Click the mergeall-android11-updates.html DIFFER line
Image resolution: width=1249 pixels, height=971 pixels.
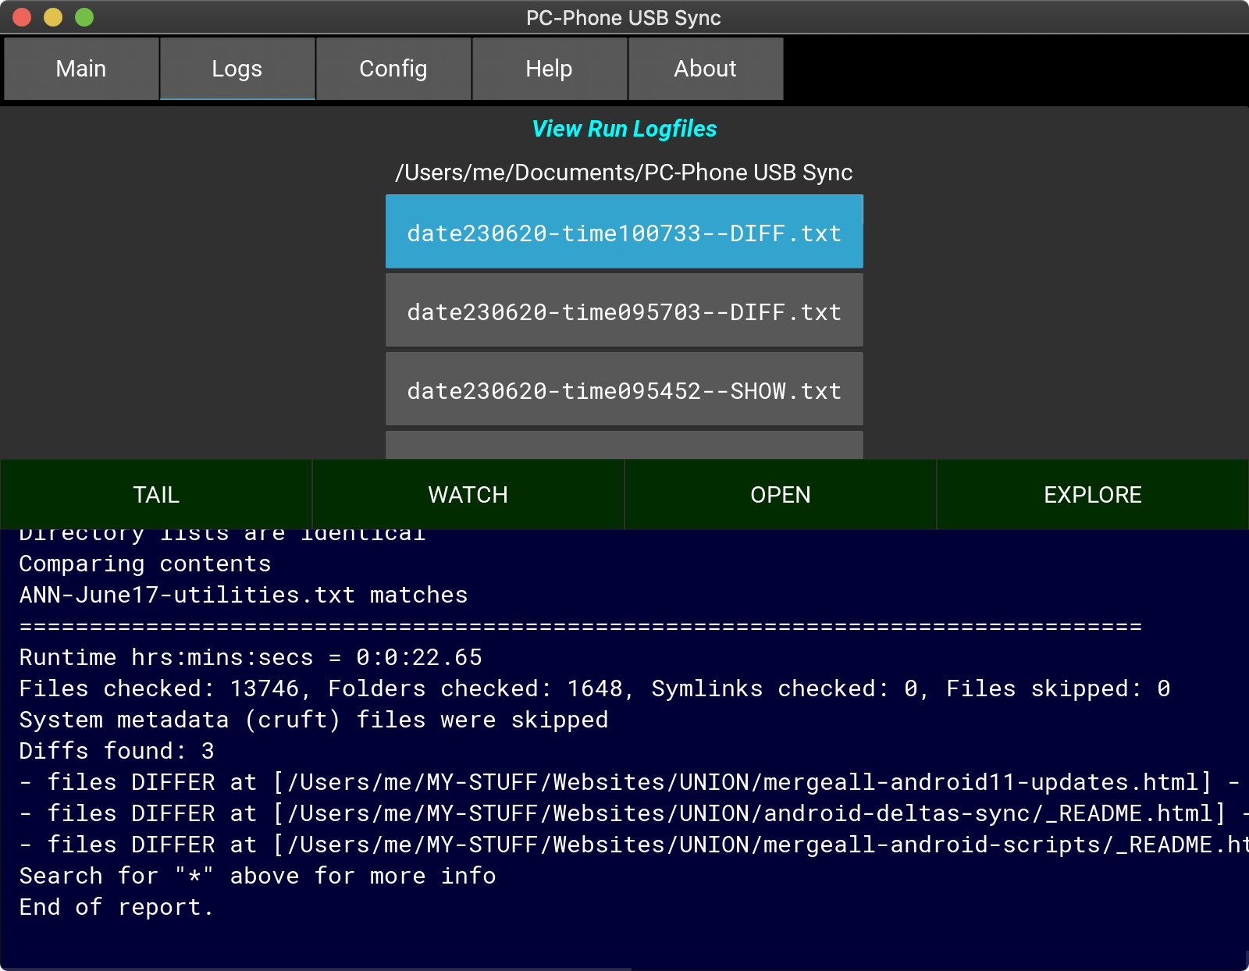click(x=629, y=783)
